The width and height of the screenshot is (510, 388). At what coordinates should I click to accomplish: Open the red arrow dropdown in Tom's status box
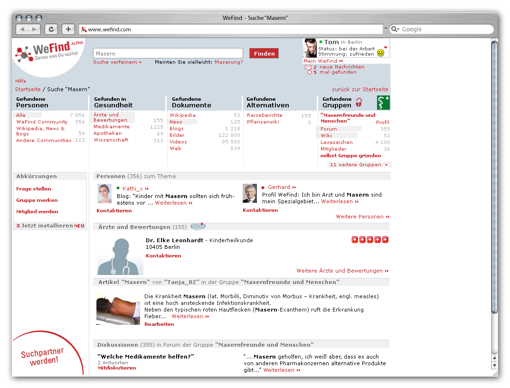pyautogui.click(x=386, y=47)
